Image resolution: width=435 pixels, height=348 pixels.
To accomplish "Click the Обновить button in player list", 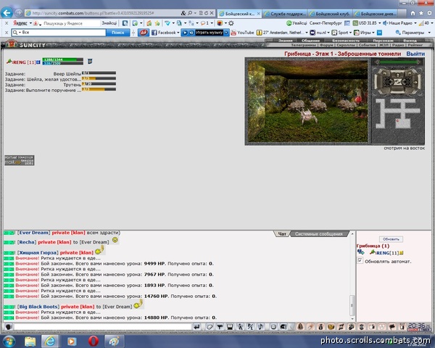I will [391, 239].
